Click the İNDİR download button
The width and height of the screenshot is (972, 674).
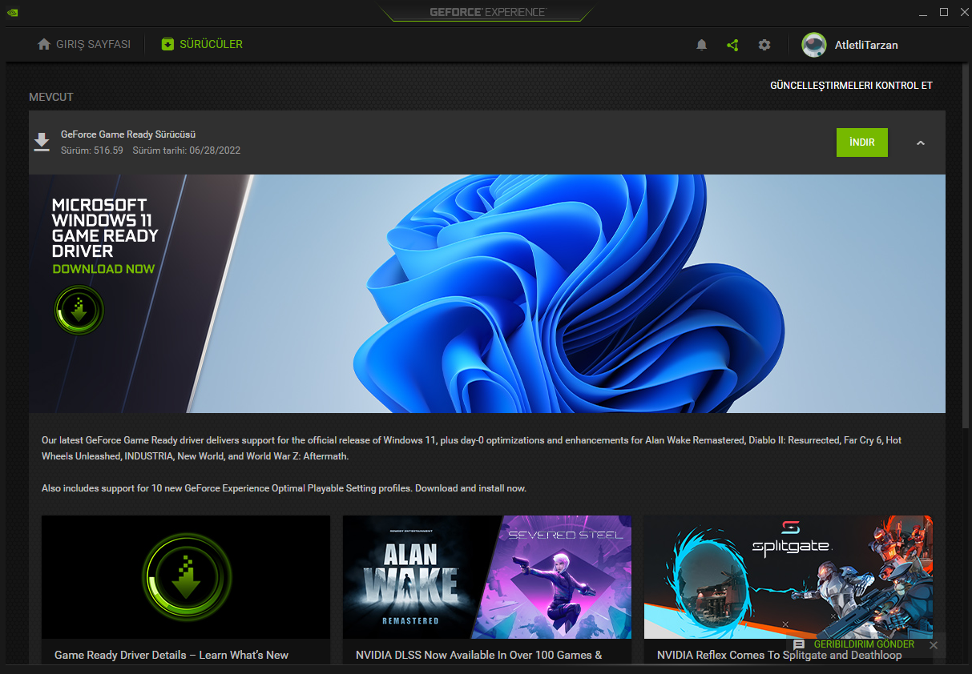click(862, 142)
